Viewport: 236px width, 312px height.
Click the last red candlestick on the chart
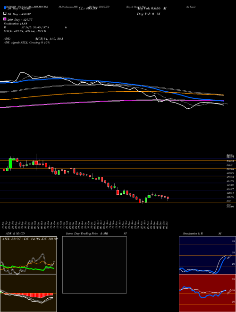coord(168,198)
